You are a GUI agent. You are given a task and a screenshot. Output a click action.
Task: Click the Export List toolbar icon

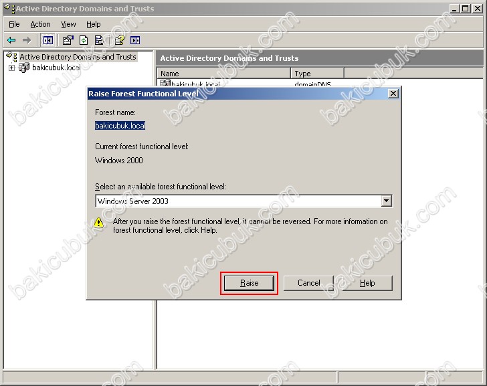tap(99, 40)
